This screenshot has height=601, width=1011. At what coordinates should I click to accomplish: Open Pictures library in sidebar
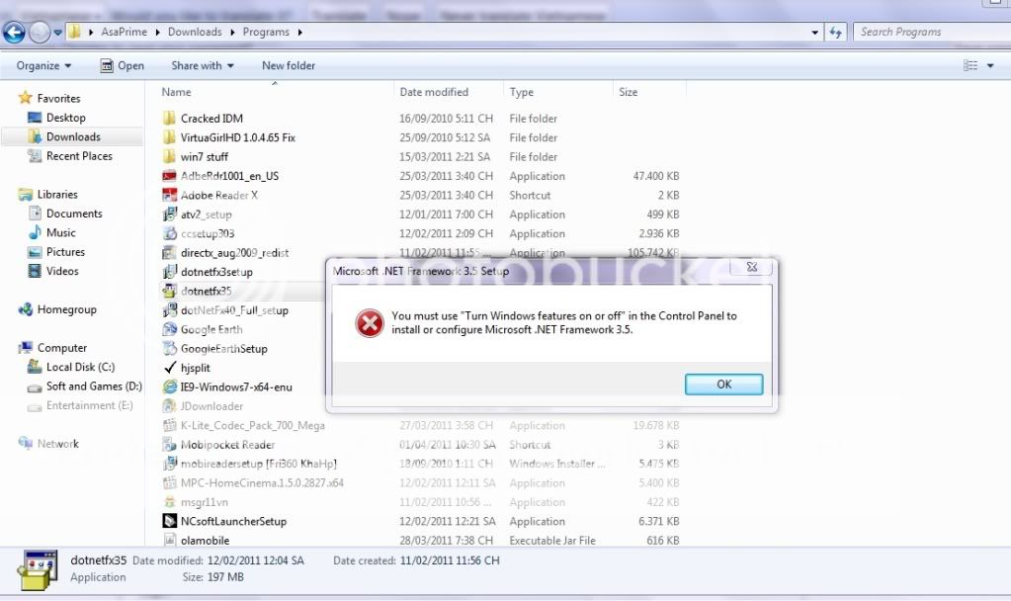click(x=65, y=252)
